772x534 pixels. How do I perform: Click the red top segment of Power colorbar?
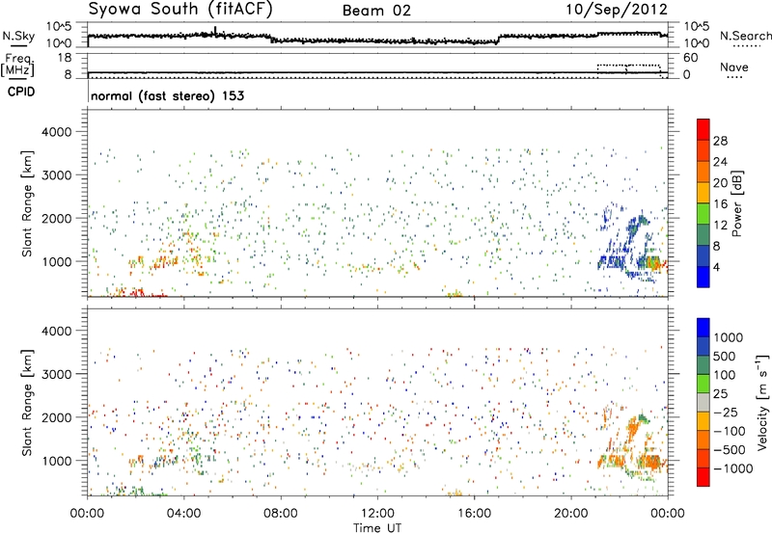(703, 130)
